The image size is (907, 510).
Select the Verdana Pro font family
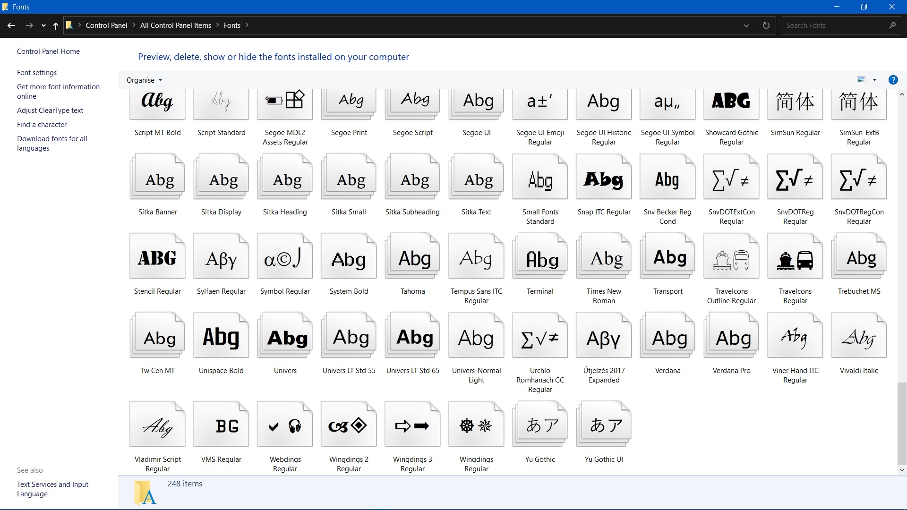(731, 335)
